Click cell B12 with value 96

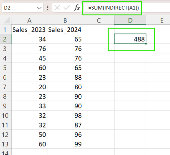coord(65,135)
